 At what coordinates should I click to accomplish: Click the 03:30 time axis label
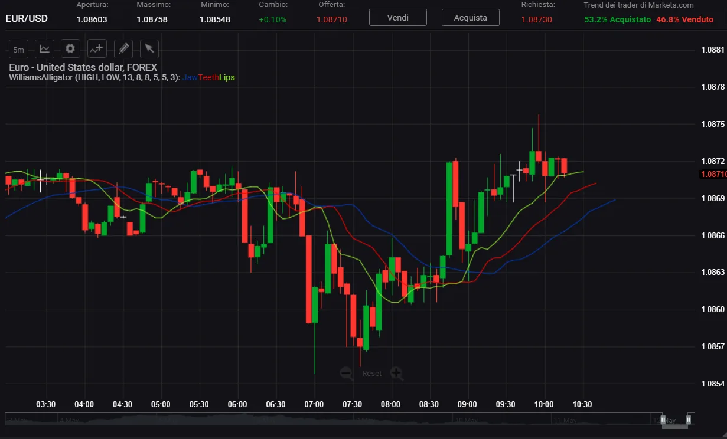46,404
